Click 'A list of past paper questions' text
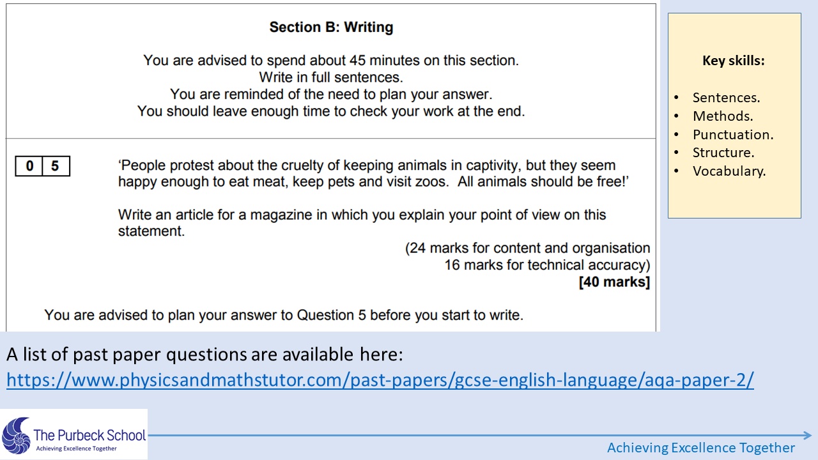This screenshot has width=818, height=460. [x=204, y=354]
